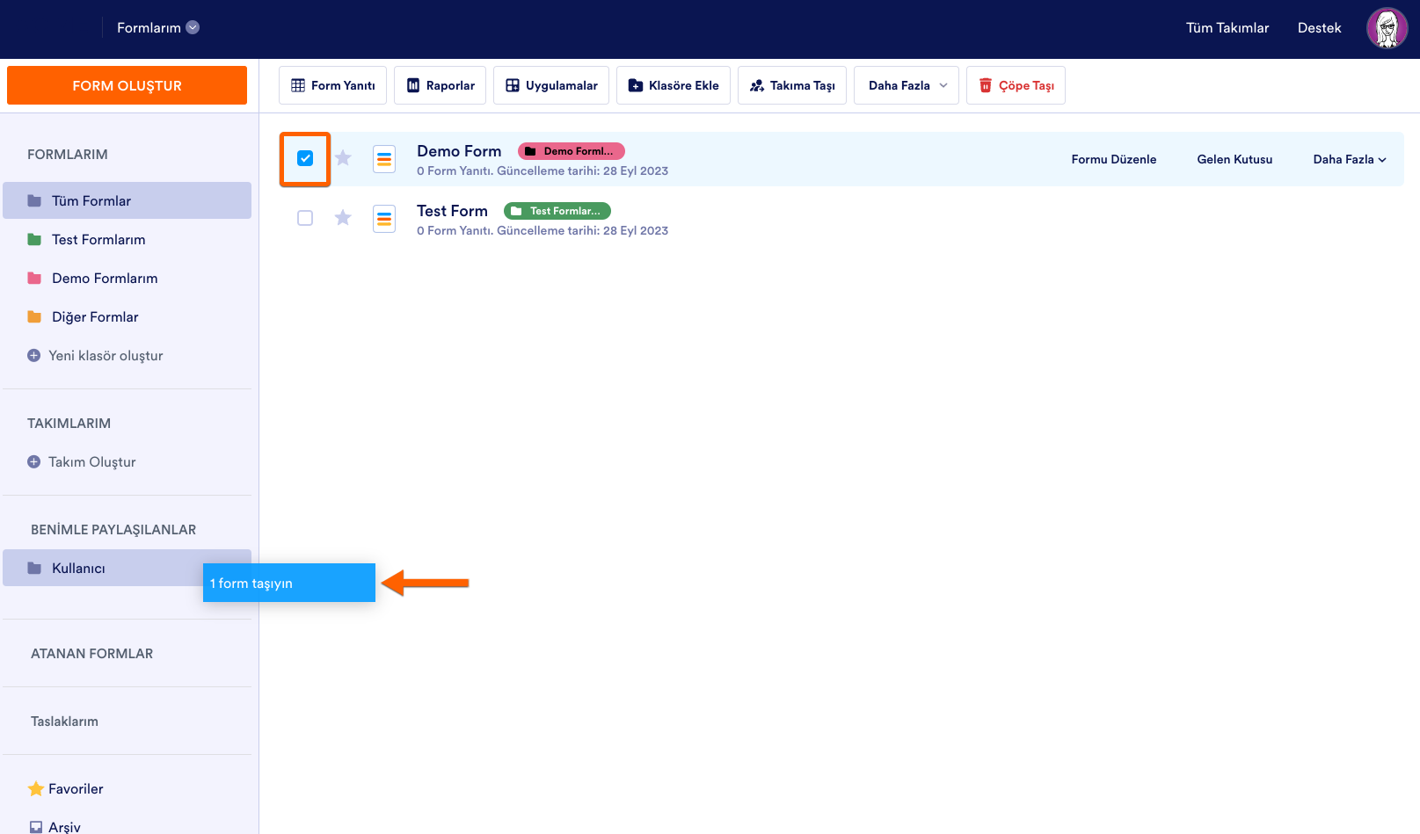
Task: Click the Raporlar chart icon
Action: click(413, 85)
